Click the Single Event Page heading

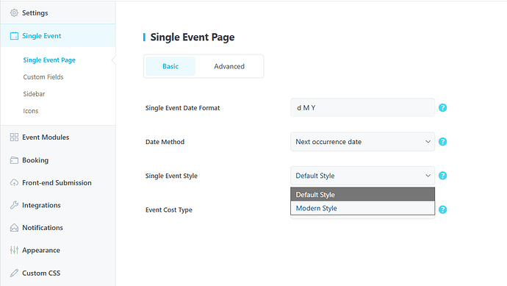pos(193,37)
